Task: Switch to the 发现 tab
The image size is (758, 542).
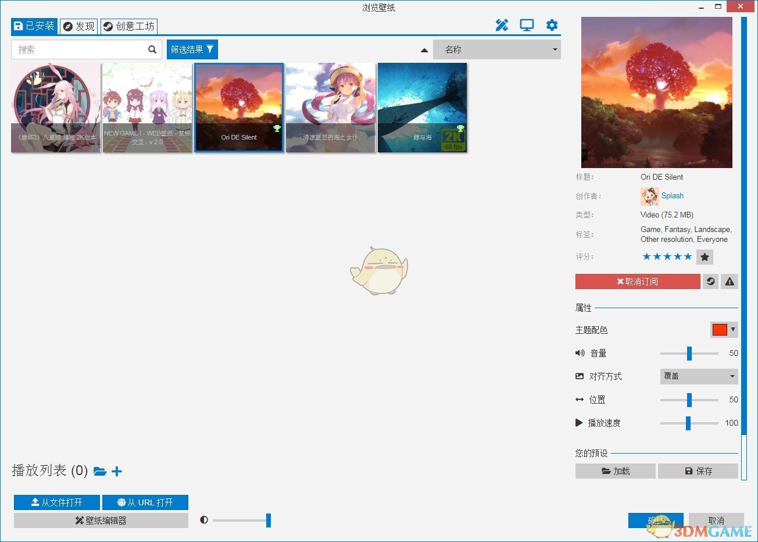Action: [x=78, y=26]
